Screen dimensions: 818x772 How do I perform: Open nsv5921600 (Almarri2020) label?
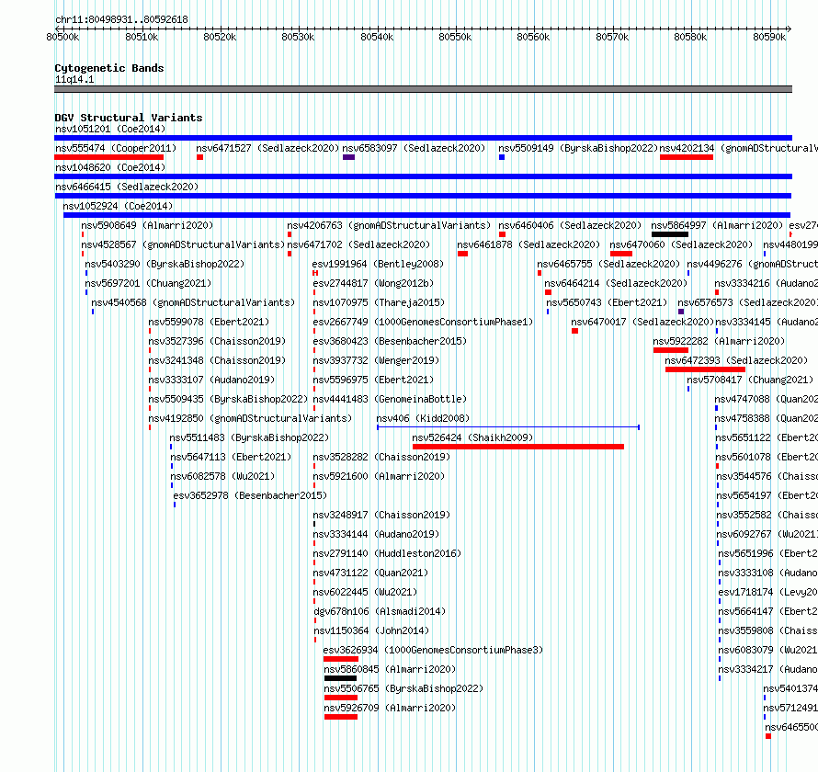(379, 476)
